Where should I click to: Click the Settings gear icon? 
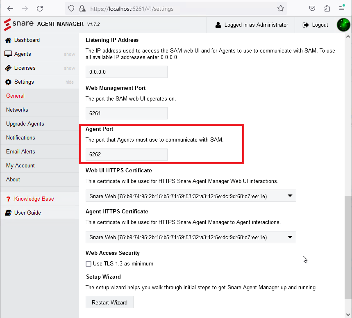[x=8, y=82]
